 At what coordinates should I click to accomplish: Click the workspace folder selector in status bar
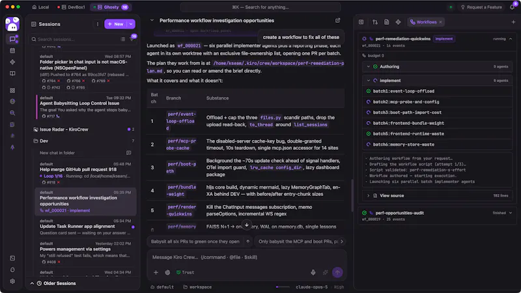point(197,287)
